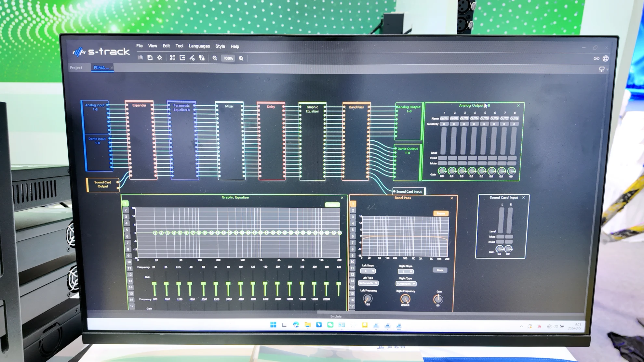The image size is (644, 362).
Task: Click the zoom out magnifier icon
Action: [215, 58]
